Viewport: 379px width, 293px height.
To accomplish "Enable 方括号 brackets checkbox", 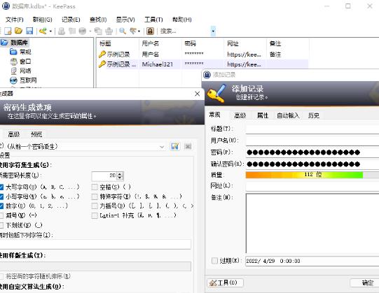I will click(x=95, y=206).
